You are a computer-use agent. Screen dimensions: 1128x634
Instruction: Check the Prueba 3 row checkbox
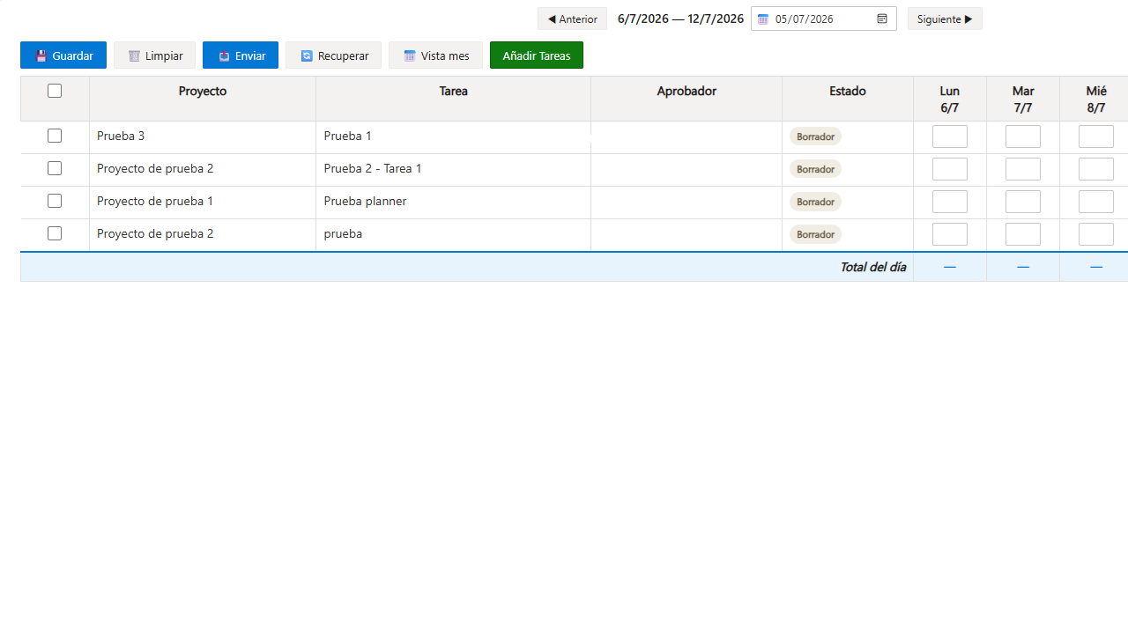pos(55,136)
